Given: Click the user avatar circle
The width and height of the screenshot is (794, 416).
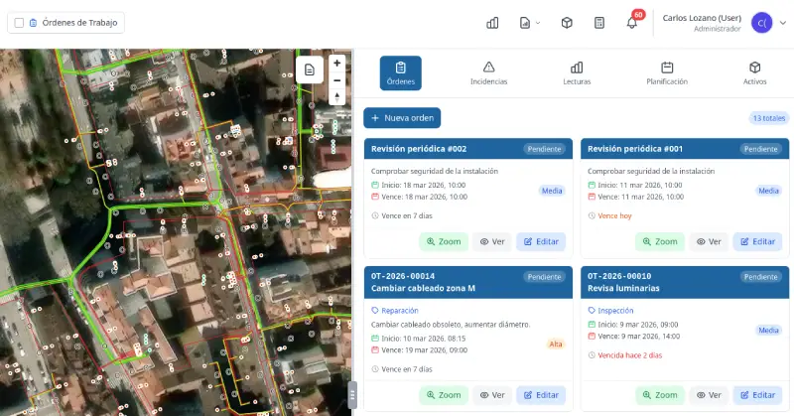Looking at the screenshot, I should (761, 23).
